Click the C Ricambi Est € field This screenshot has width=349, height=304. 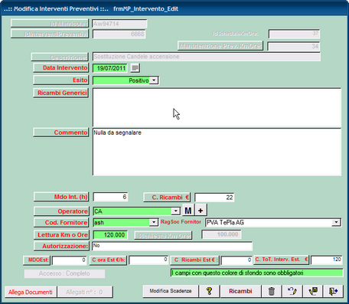coord(236,260)
